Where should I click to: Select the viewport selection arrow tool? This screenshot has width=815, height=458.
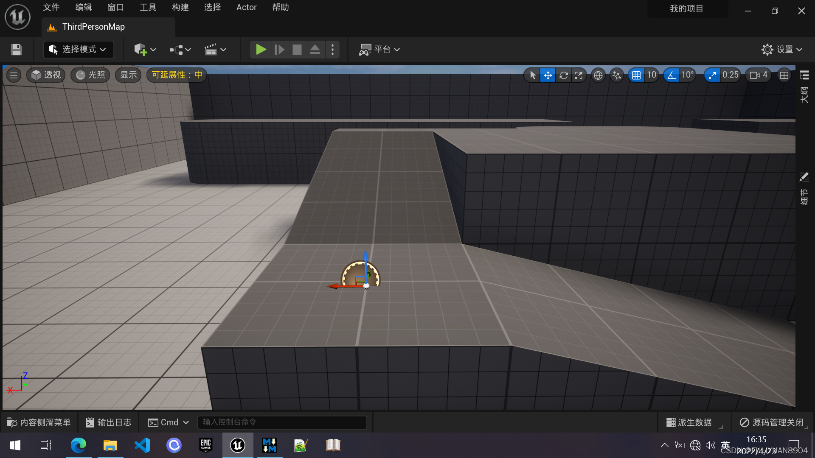pyautogui.click(x=532, y=75)
